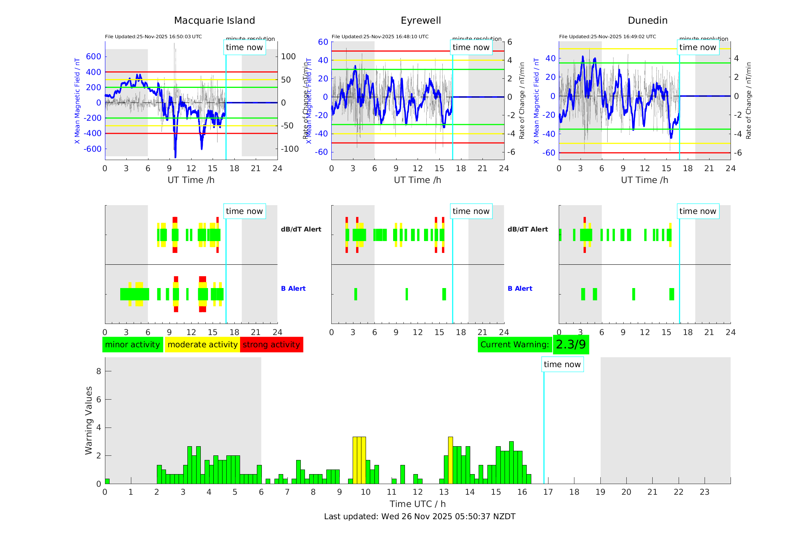Click the green minor activity legend box
The width and height of the screenshot is (808, 549).
click(x=132, y=345)
